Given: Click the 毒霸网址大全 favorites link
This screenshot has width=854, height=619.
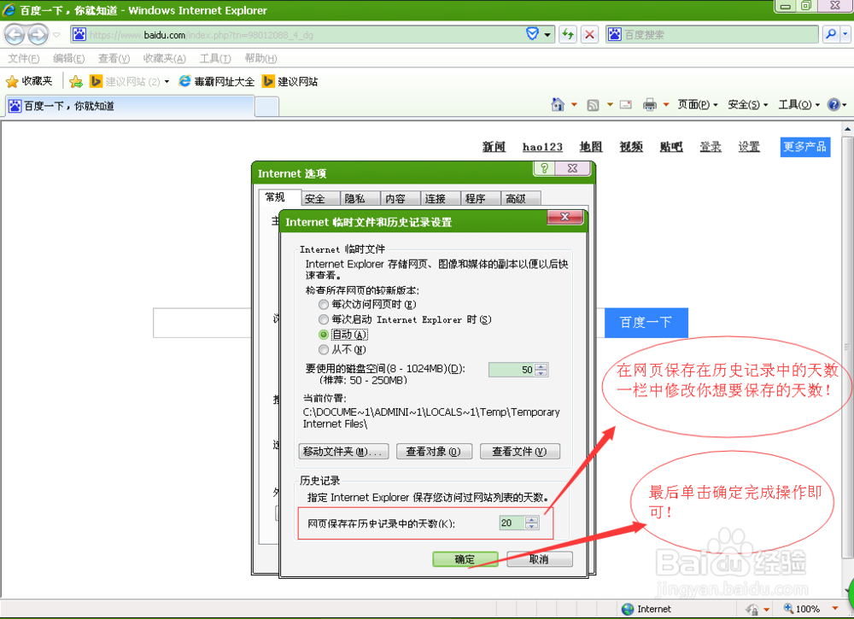Looking at the screenshot, I should 217,82.
